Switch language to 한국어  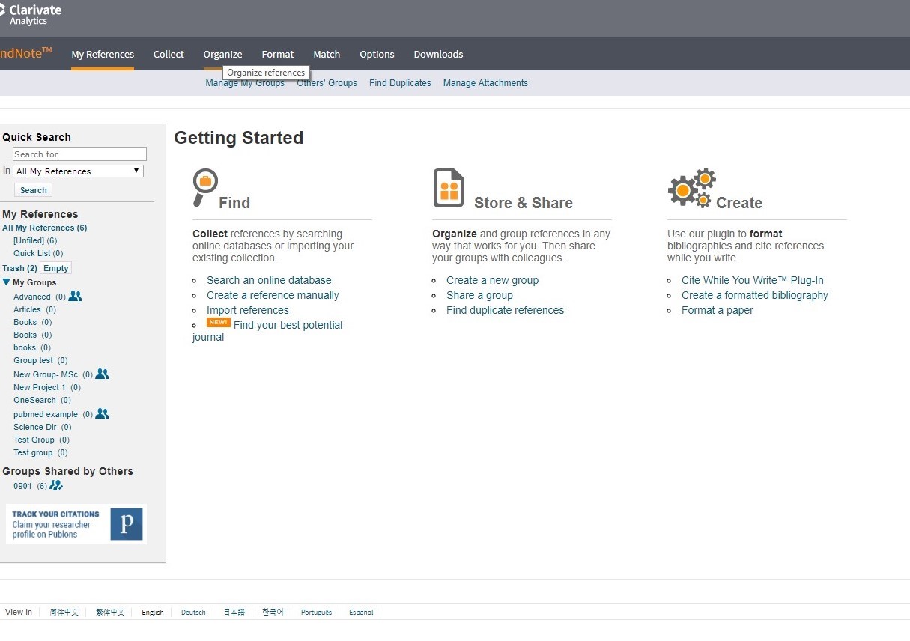[273, 612]
